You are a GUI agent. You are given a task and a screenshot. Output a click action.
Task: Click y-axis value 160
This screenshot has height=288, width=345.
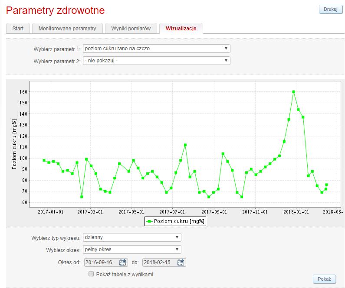coord(23,92)
